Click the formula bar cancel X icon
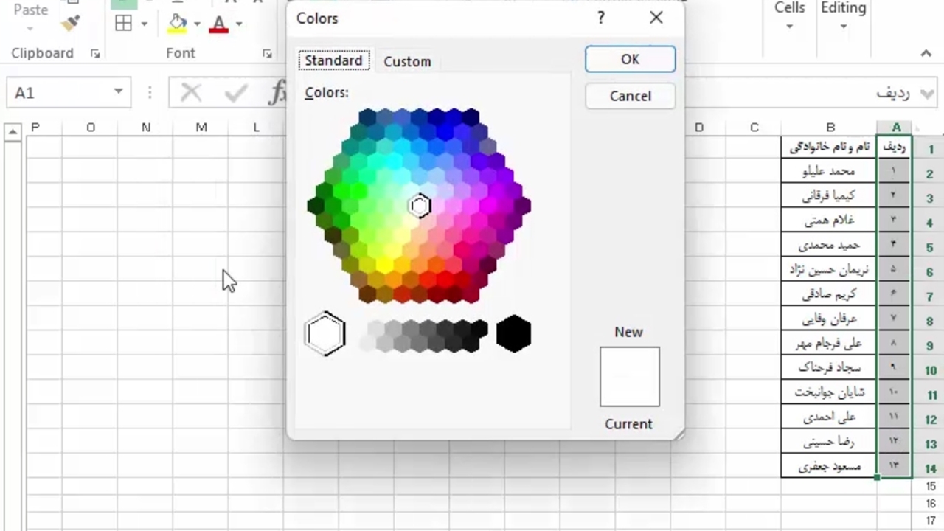This screenshot has height=531, width=944. [191, 93]
